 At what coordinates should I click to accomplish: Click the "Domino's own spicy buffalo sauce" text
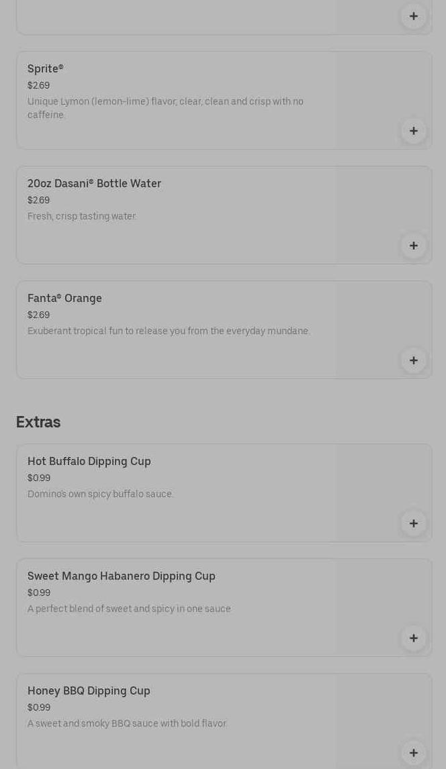pos(101,494)
